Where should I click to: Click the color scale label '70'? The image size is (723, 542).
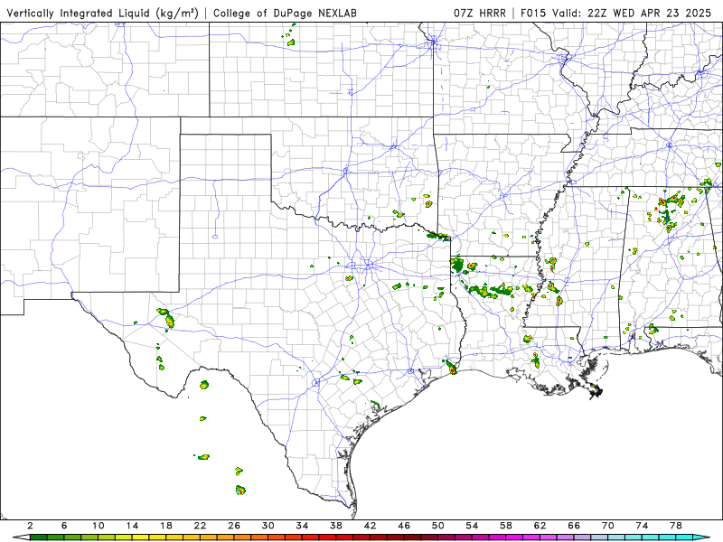(x=608, y=526)
